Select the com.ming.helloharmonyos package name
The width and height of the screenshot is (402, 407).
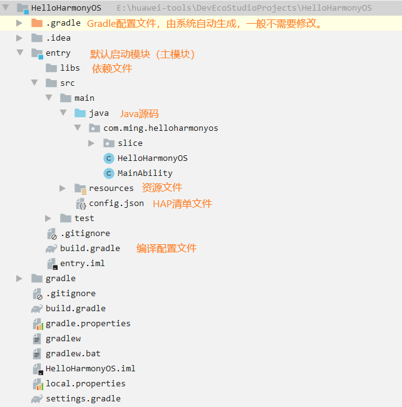click(161, 128)
